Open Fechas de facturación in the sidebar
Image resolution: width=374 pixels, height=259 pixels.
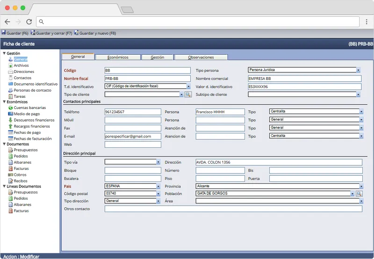pos(33,138)
